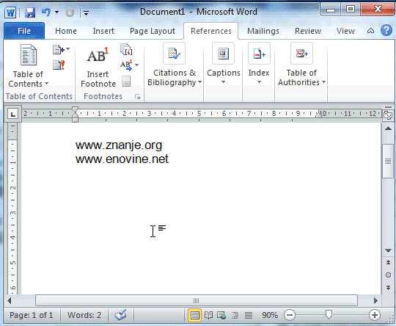Toggle the ruler display button above scrollbar

(x=388, y=115)
